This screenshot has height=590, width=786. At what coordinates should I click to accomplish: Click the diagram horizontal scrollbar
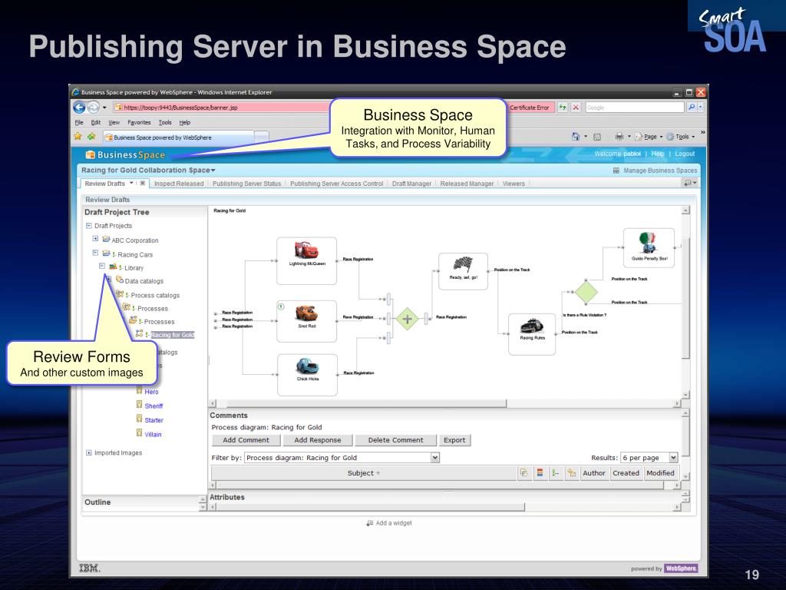tap(366, 403)
